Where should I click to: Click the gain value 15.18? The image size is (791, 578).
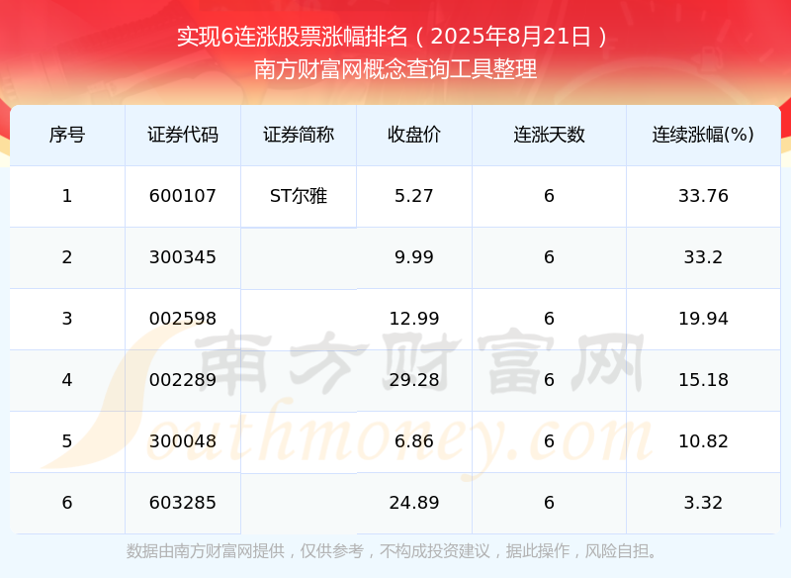click(x=703, y=380)
